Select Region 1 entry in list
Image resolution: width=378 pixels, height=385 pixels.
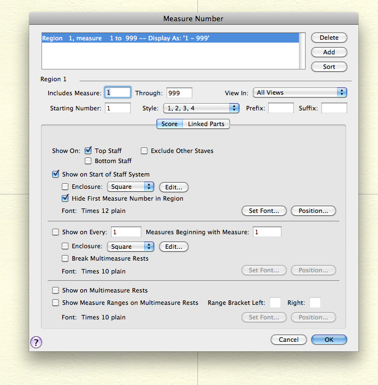tap(168, 39)
